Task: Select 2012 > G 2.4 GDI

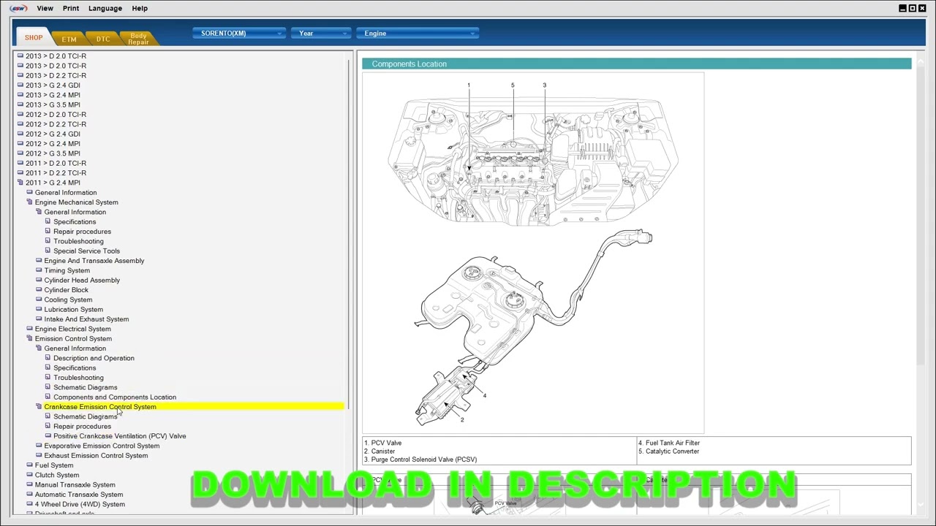Action: (x=53, y=134)
